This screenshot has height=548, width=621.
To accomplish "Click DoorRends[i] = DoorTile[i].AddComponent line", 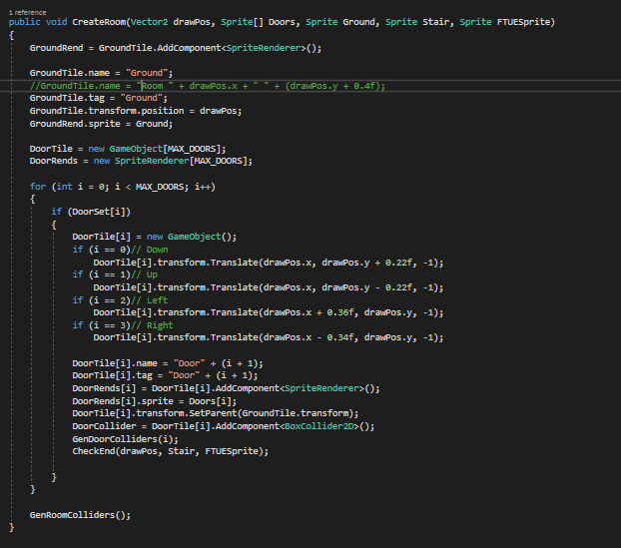I will click(226, 388).
